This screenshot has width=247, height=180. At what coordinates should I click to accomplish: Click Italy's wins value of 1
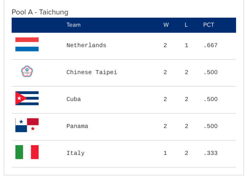pos(165,153)
